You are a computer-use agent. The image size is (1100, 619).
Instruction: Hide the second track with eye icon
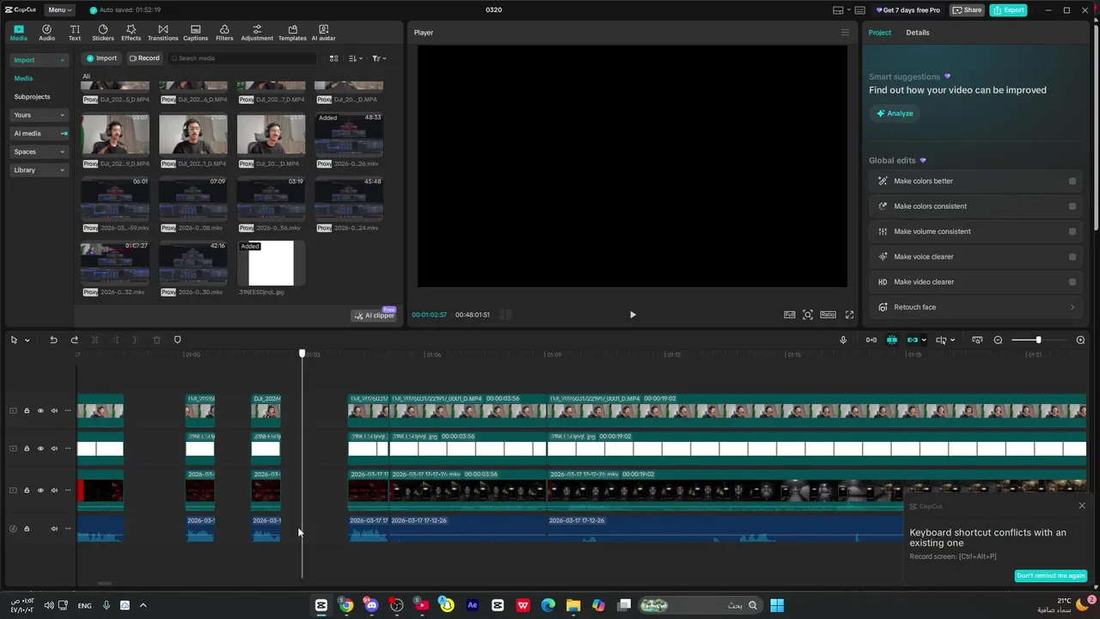click(x=40, y=449)
